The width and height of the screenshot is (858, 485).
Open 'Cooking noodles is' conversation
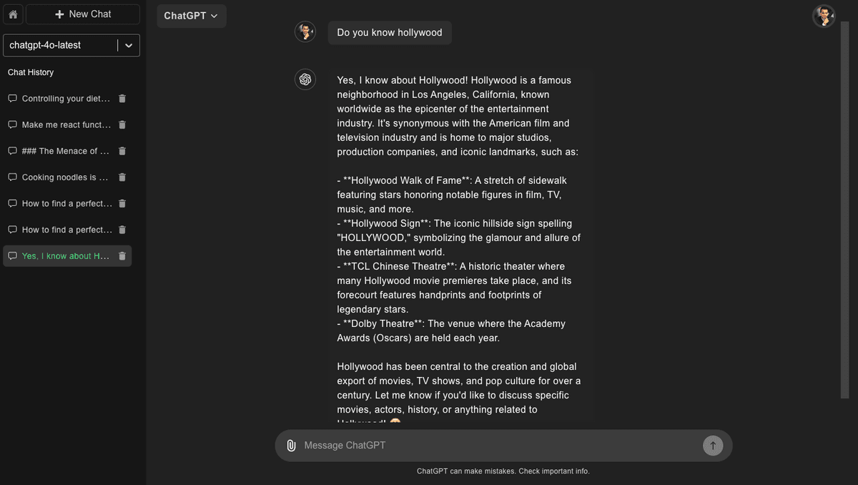(x=64, y=177)
